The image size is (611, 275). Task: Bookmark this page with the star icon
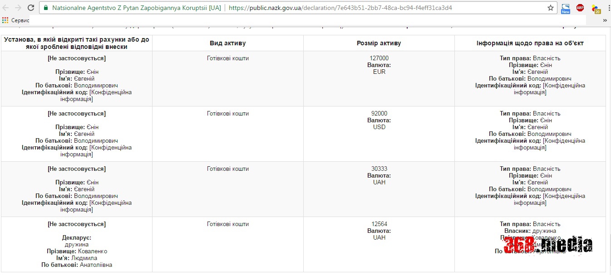coord(551,8)
